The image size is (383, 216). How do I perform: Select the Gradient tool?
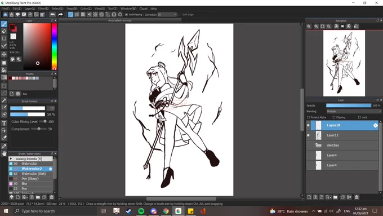click(x=4, y=77)
